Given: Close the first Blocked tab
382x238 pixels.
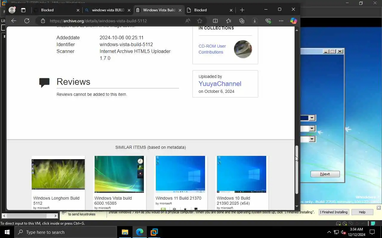Looking at the screenshot, I should pos(78,10).
